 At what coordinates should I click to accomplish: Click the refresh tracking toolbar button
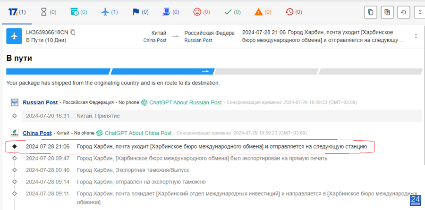pyautogui.click(x=404, y=12)
